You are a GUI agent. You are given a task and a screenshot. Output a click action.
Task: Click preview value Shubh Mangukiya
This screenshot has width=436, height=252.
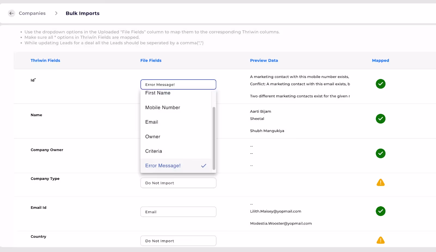[267, 131]
